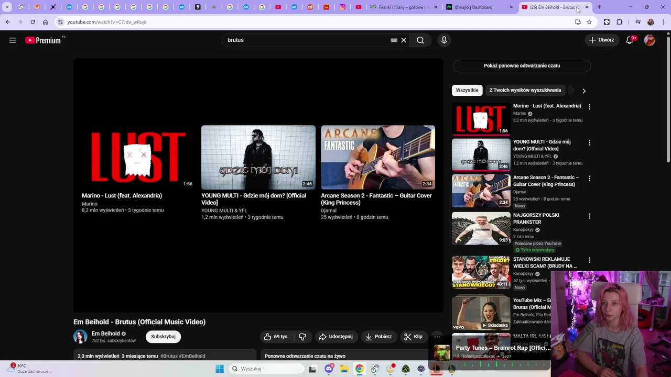Viewport: 671px width, 377px height.
Task: Open options for Marino - Lust sidebar video
Action: pyautogui.click(x=589, y=107)
